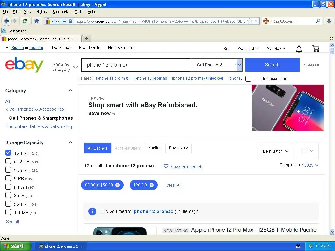This screenshot has height=251, width=335.
Task: Open the Daily Deals link
Action: click(62, 48)
